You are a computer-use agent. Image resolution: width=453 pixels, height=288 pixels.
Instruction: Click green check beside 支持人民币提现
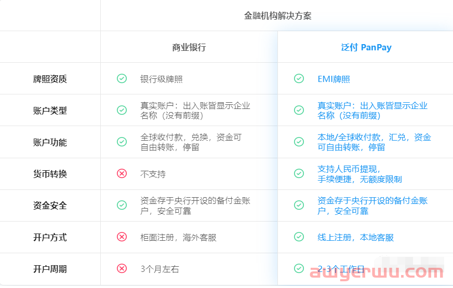pyautogui.click(x=299, y=173)
